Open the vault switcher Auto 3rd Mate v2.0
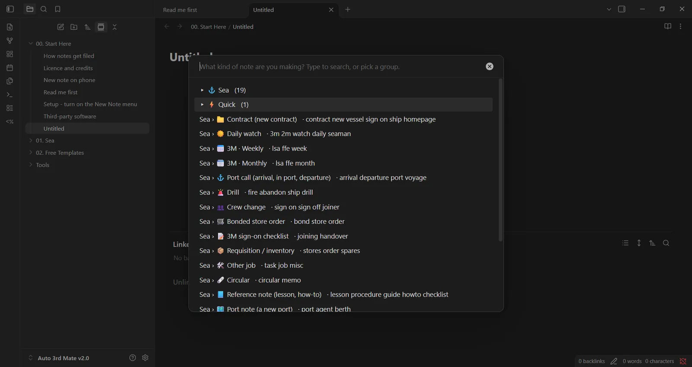Screen dimensions: 692x367 point(58,358)
